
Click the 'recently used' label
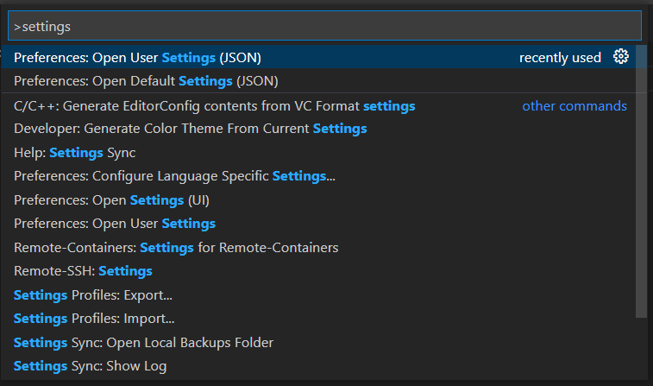[x=560, y=58]
